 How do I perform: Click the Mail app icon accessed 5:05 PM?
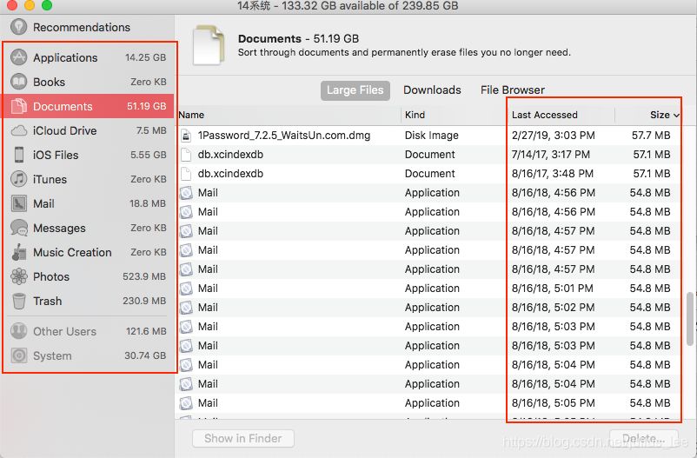pos(186,403)
